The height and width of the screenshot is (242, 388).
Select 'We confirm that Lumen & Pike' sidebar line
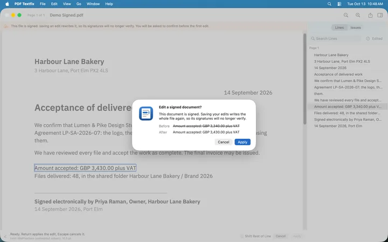tap(348, 81)
